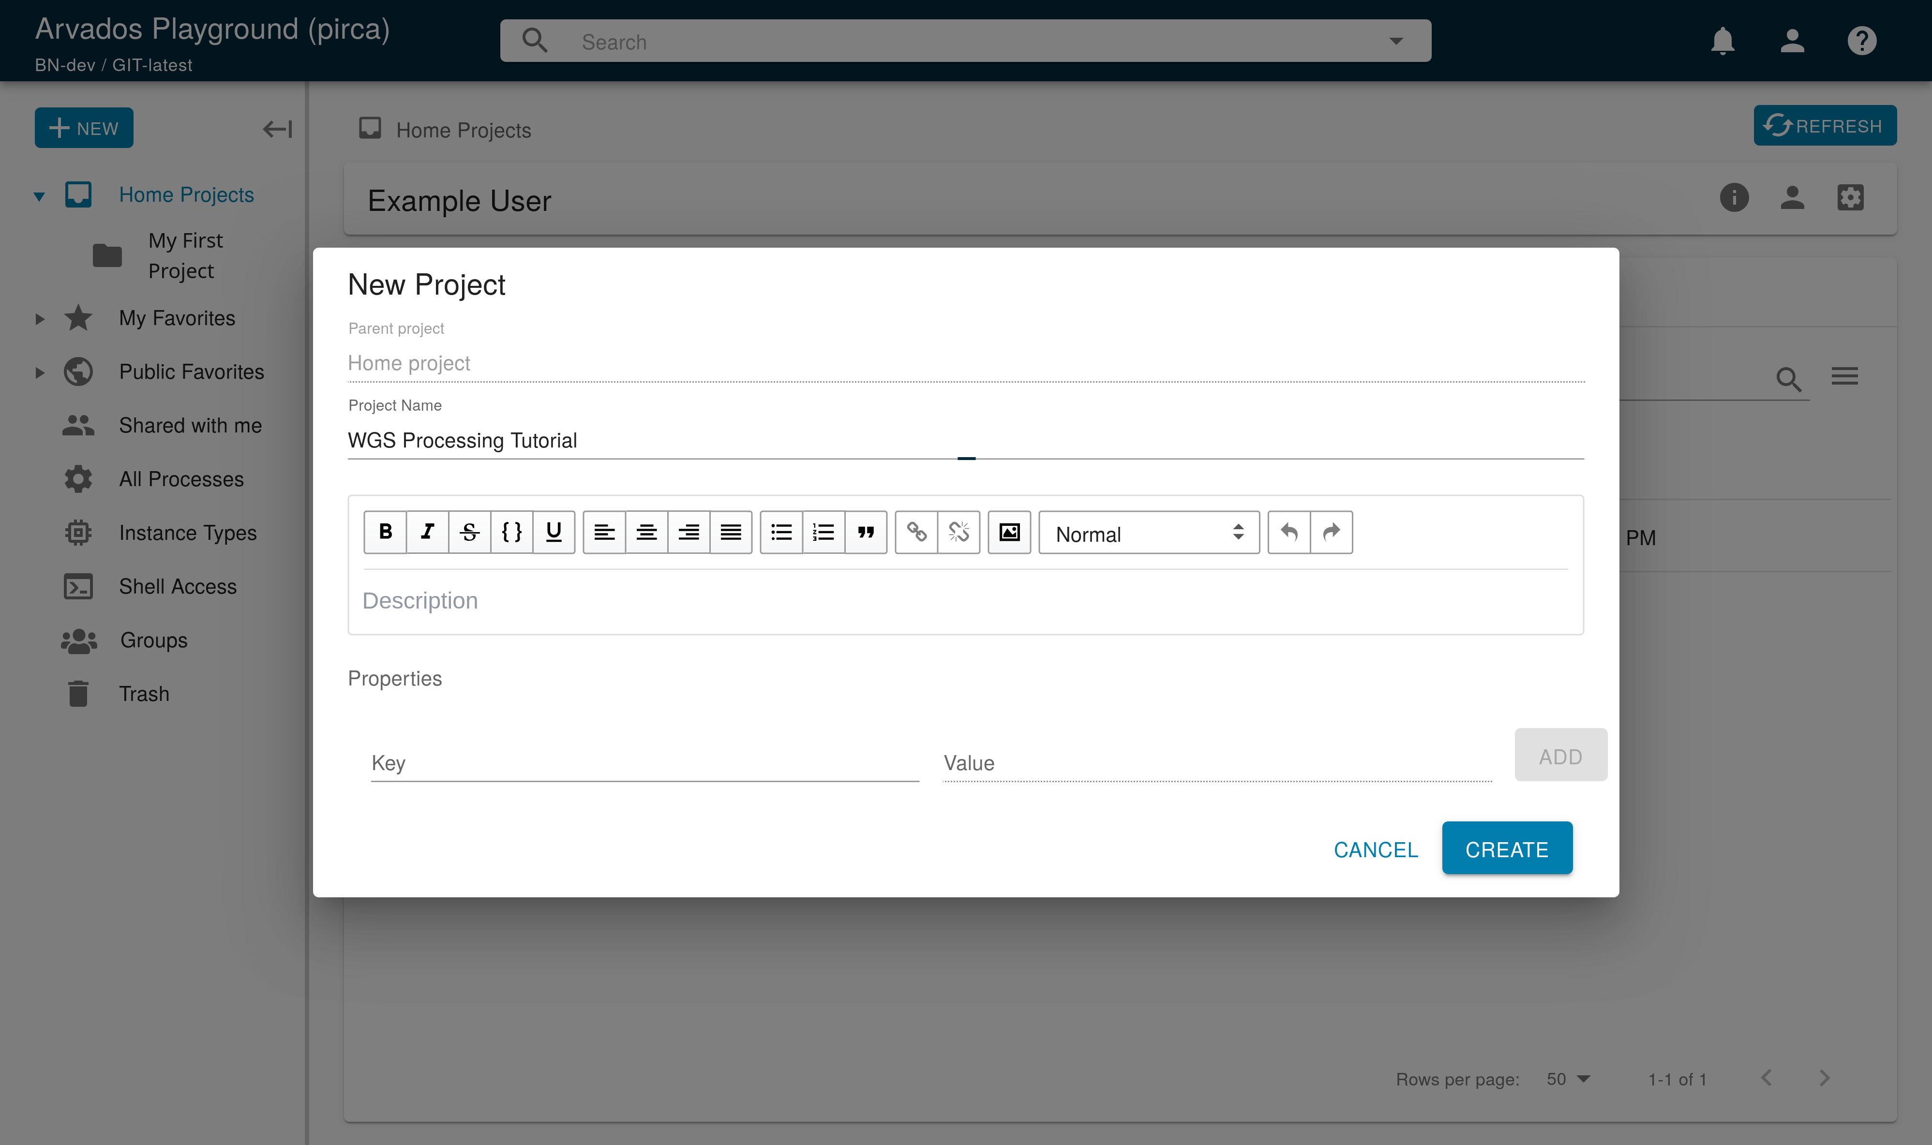Insert an image into the description

tap(1009, 532)
